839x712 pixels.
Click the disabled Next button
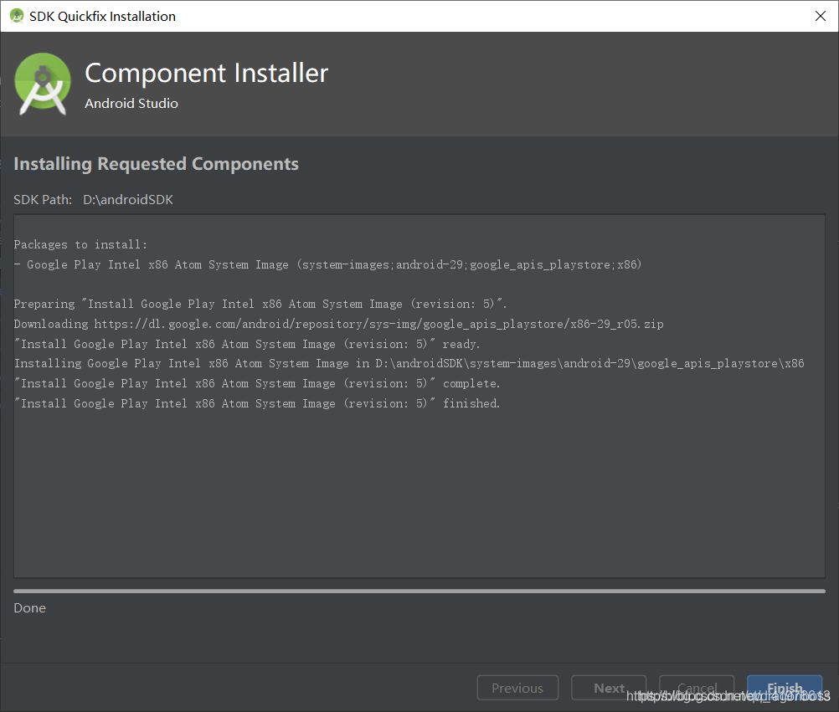pyautogui.click(x=609, y=688)
